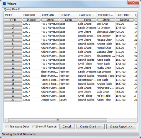The height and width of the screenshot is (138, 141).
Task: Click the left scroll arrow of horizontal scrollbar
Action: (x=6, y=120)
